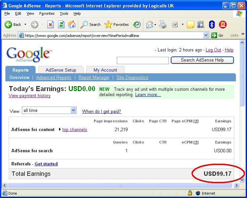Click the Back arrow icon
The width and height of the screenshot is (247, 198).
coord(8,25)
